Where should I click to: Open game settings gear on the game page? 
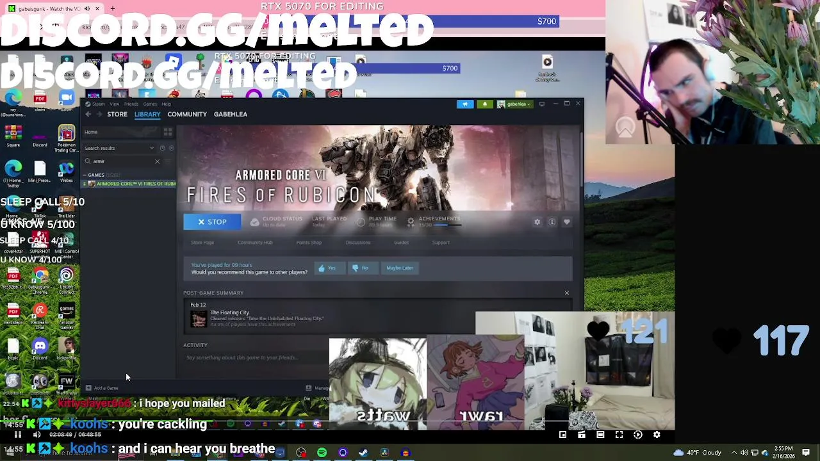tap(537, 222)
